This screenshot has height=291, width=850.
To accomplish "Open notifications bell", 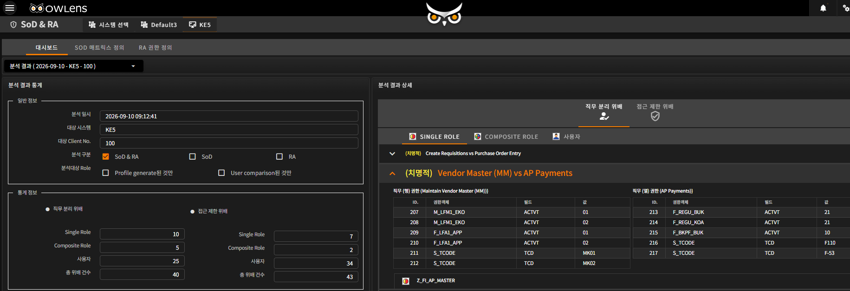I will pos(823,8).
